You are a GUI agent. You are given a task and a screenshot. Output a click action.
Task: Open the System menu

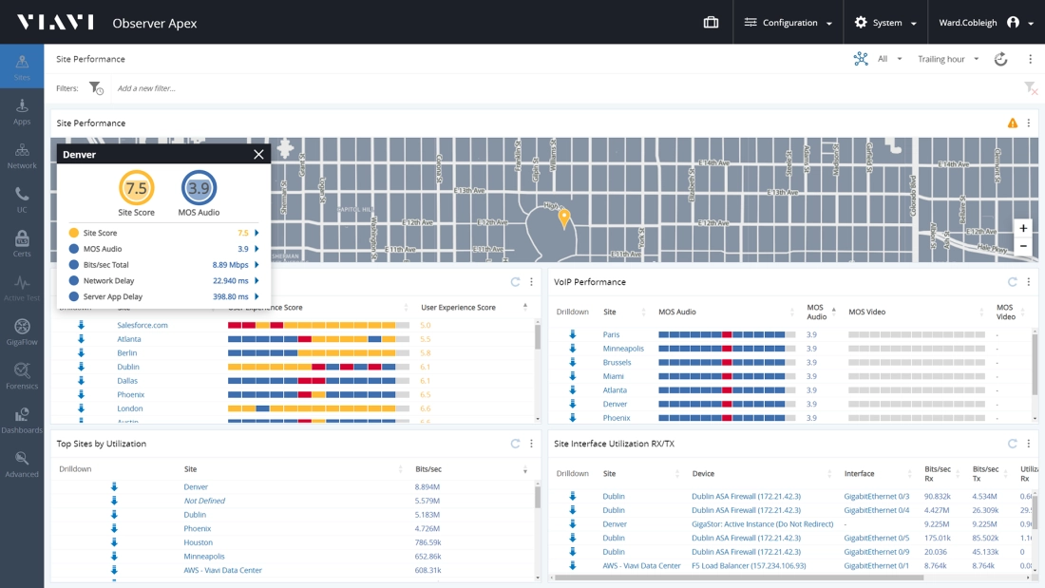885,23
